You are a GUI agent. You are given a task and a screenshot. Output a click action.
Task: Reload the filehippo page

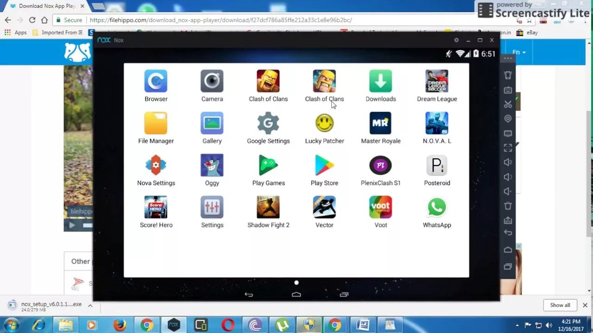point(32,20)
